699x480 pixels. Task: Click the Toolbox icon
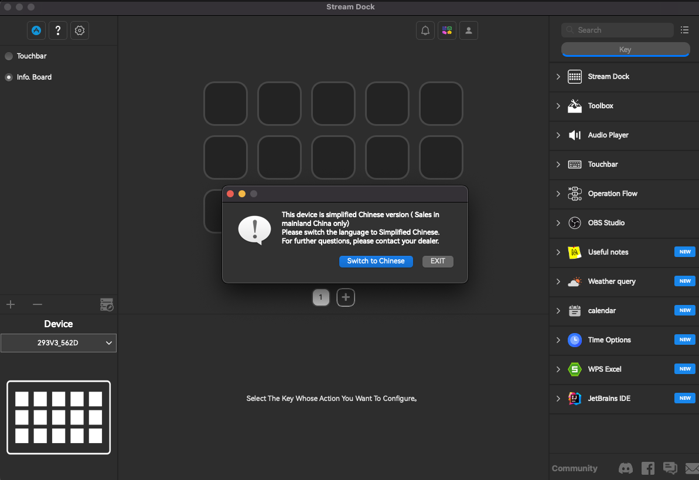(x=575, y=106)
